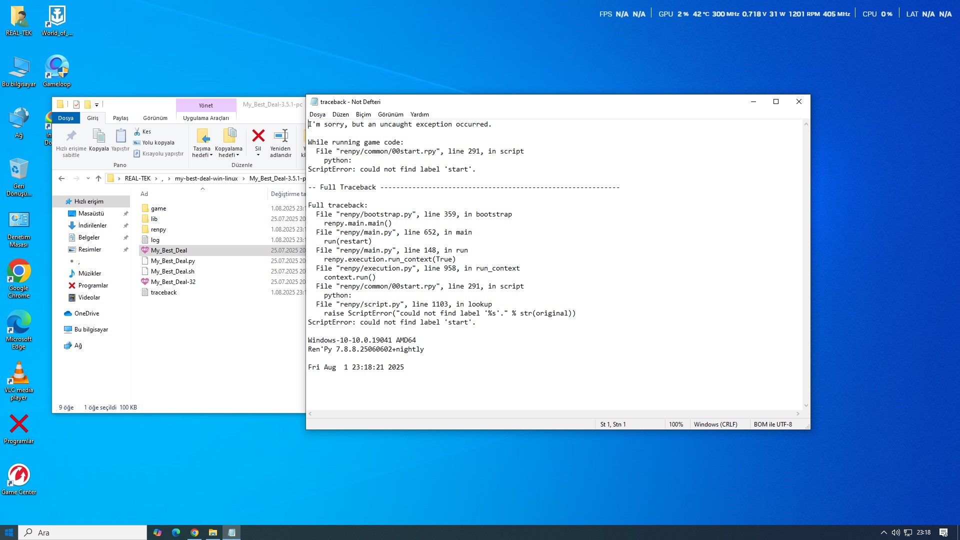Click the up-arrow parent folder icon
The image size is (960, 540).
point(98,178)
